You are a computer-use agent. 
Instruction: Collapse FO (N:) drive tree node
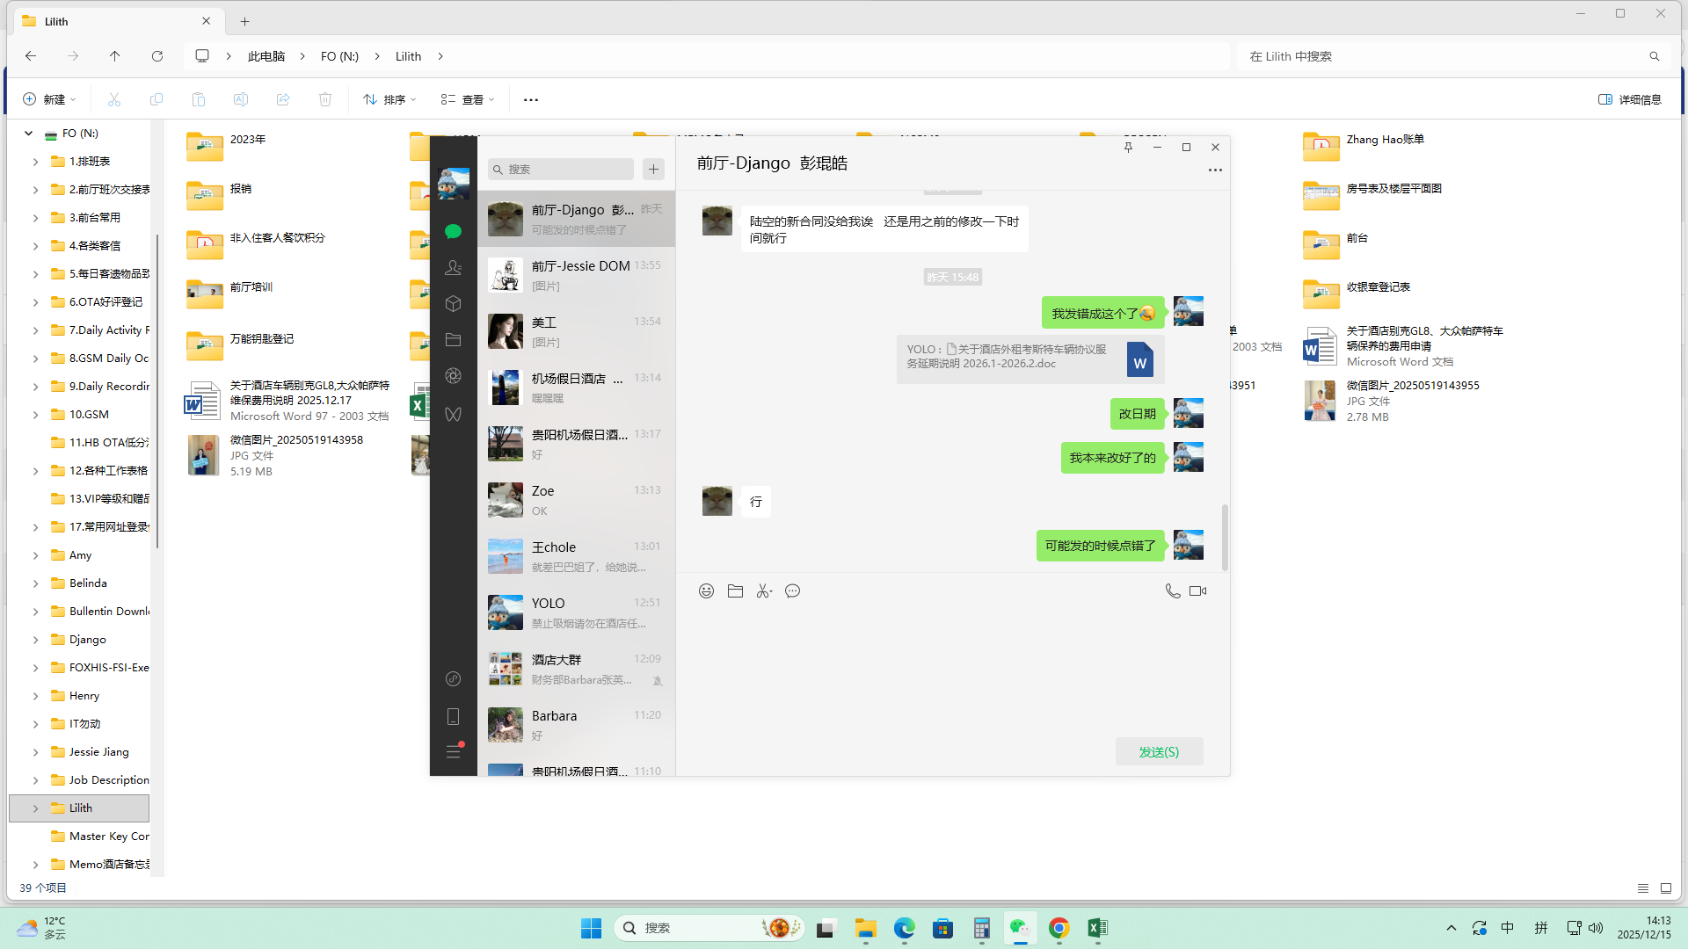tap(28, 134)
